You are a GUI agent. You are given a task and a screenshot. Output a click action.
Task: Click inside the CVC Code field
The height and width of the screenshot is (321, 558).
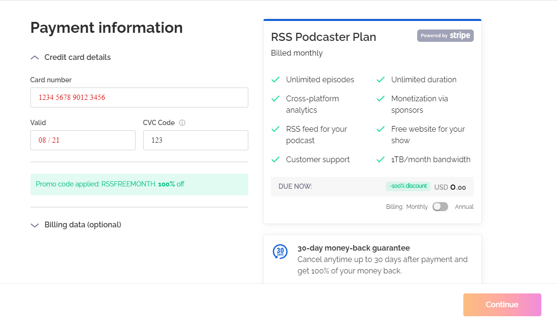click(196, 140)
